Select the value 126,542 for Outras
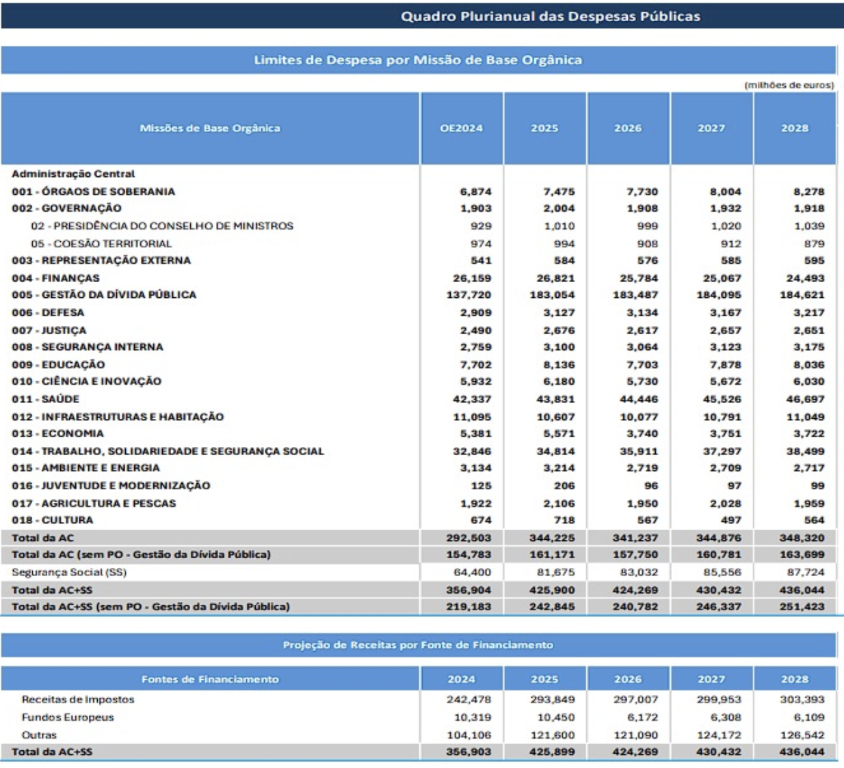844x768 pixels. click(802, 735)
